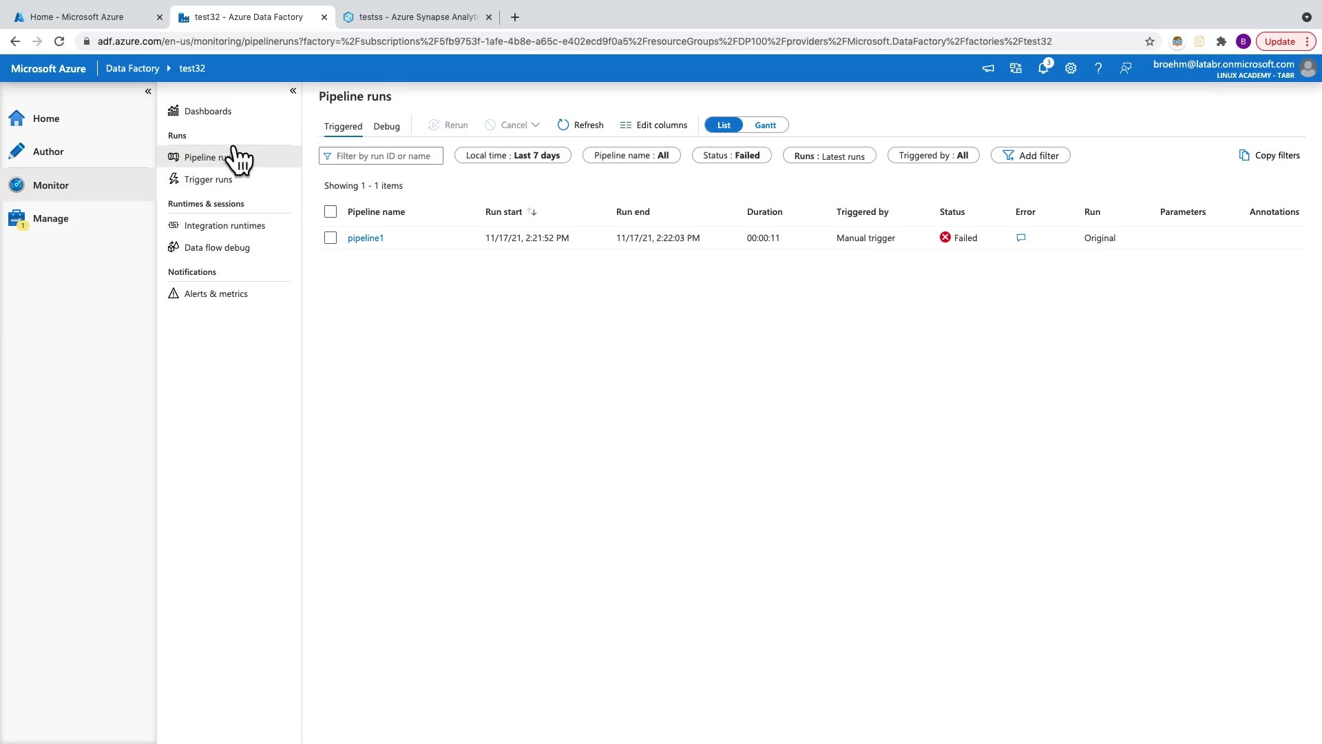Open the Author pencil icon
Image resolution: width=1322 pixels, height=744 pixels.
(x=17, y=152)
